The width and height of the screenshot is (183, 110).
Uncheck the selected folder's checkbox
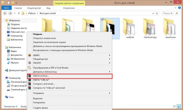click(102, 19)
